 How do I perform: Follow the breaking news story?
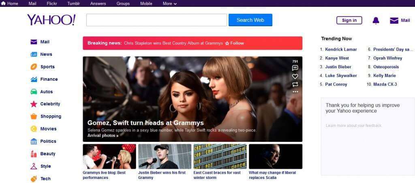(235, 43)
